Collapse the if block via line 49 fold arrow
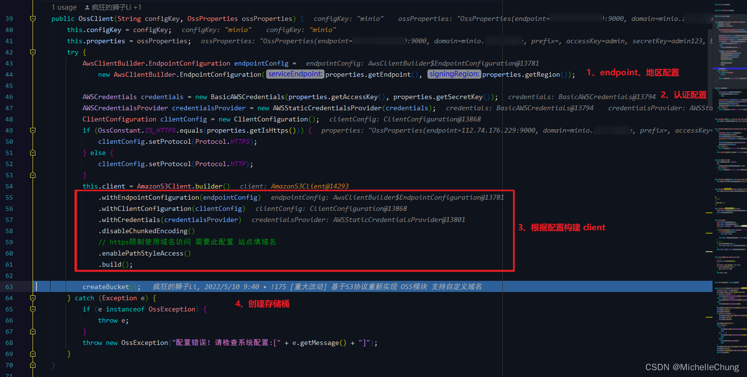This screenshot has width=747, height=377. tap(32, 130)
